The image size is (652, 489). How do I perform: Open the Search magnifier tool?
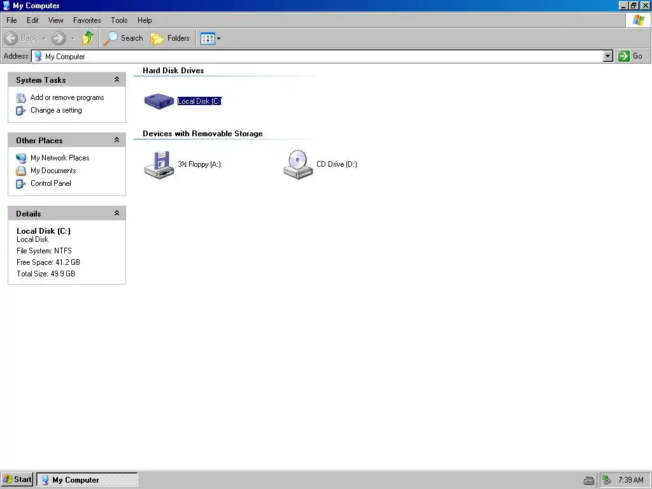click(111, 38)
